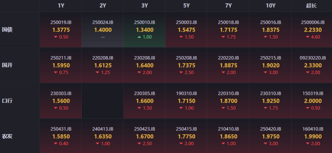Open bond code 190310.IB
Screen dimensions: 332x153
click(186, 93)
